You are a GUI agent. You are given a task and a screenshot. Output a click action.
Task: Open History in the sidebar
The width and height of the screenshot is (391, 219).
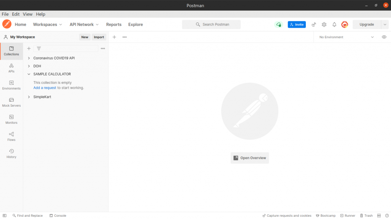pos(11,154)
